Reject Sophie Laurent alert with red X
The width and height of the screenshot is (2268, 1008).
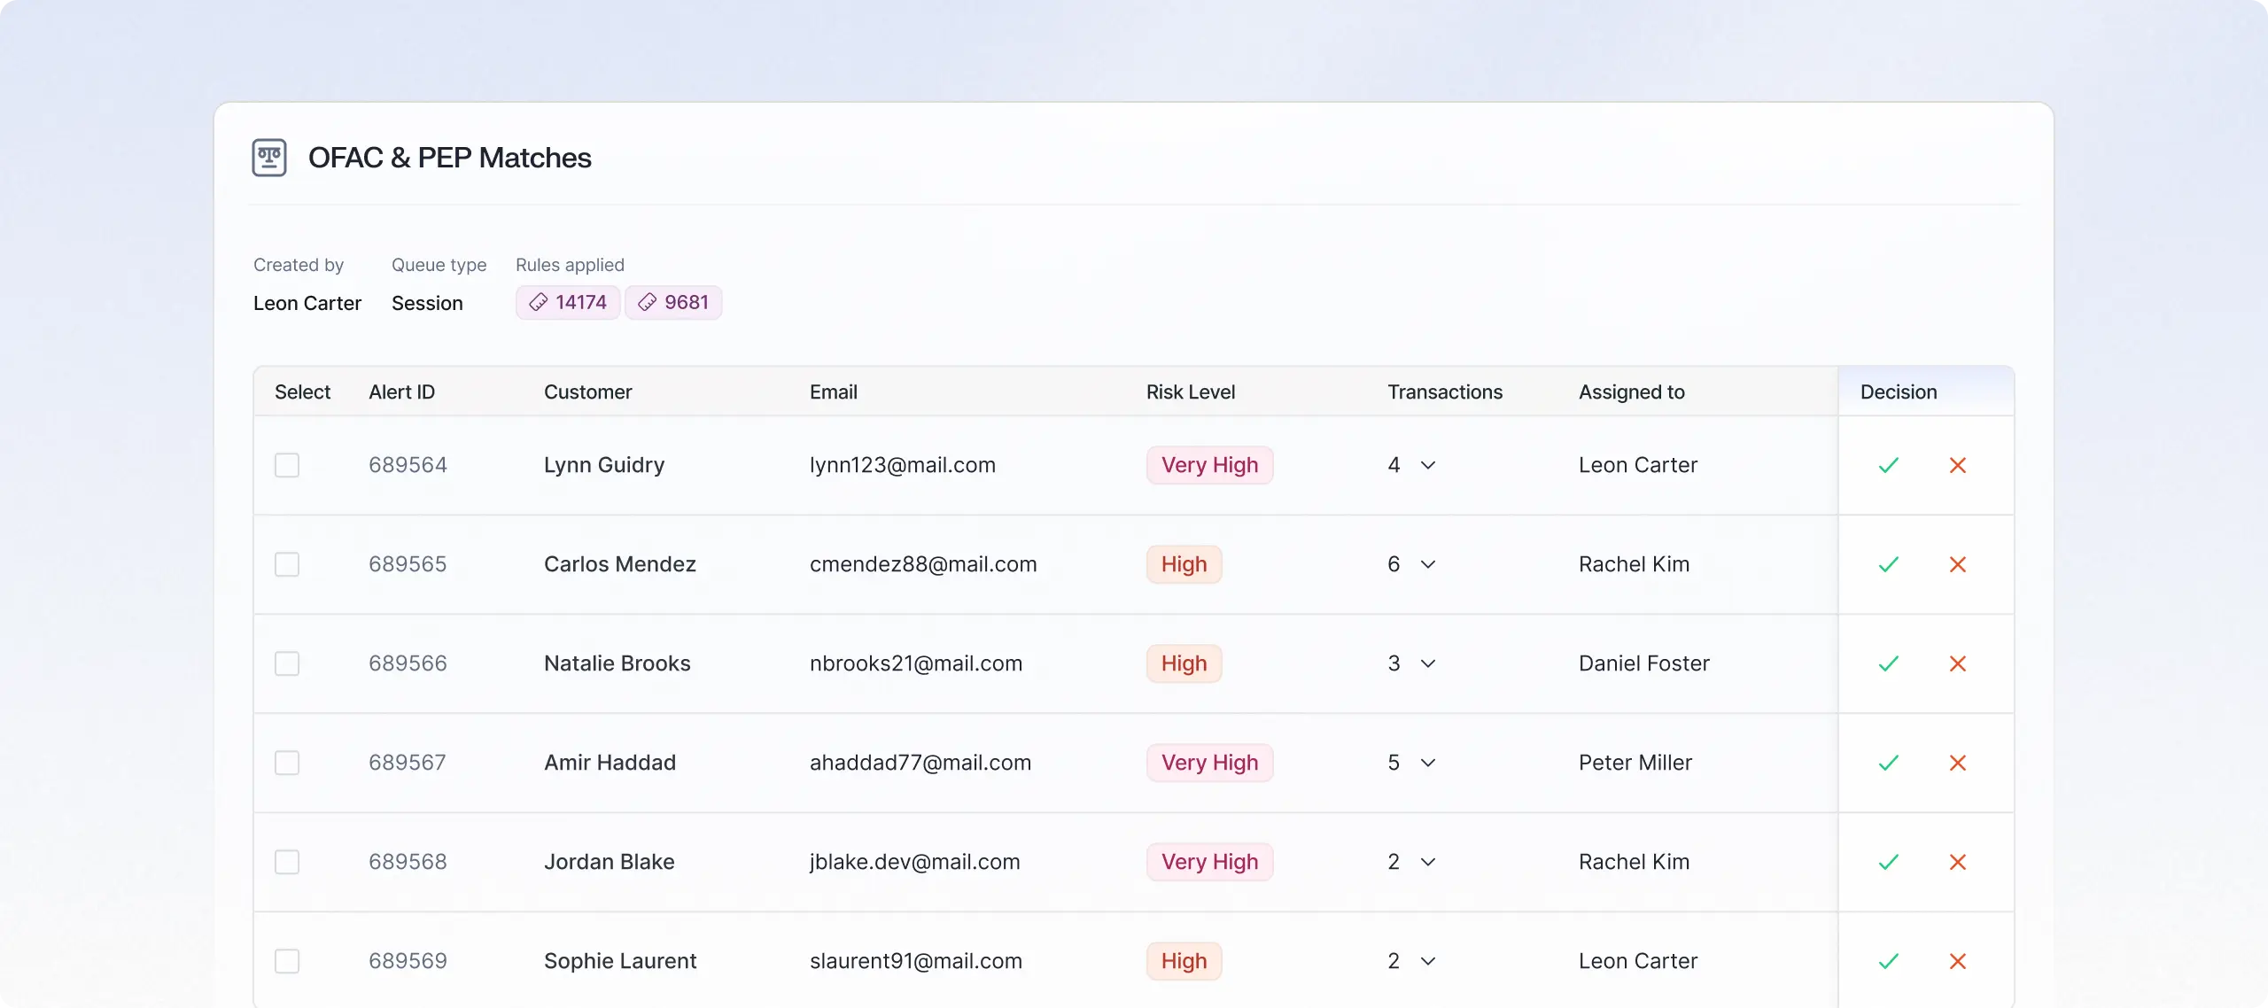click(x=1957, y=961)
